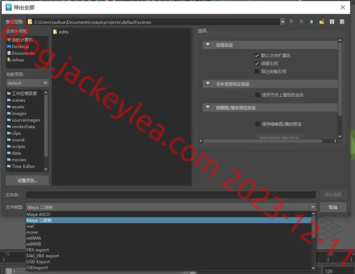Click the forward navigation arrow icon
The image size is (355, 274).
pyautogui.click(x=302, y=22)
